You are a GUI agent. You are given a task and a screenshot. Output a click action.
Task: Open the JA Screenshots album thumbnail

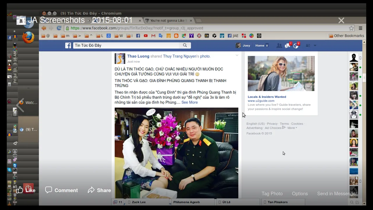pyautogui.click(x=21, y=20)
